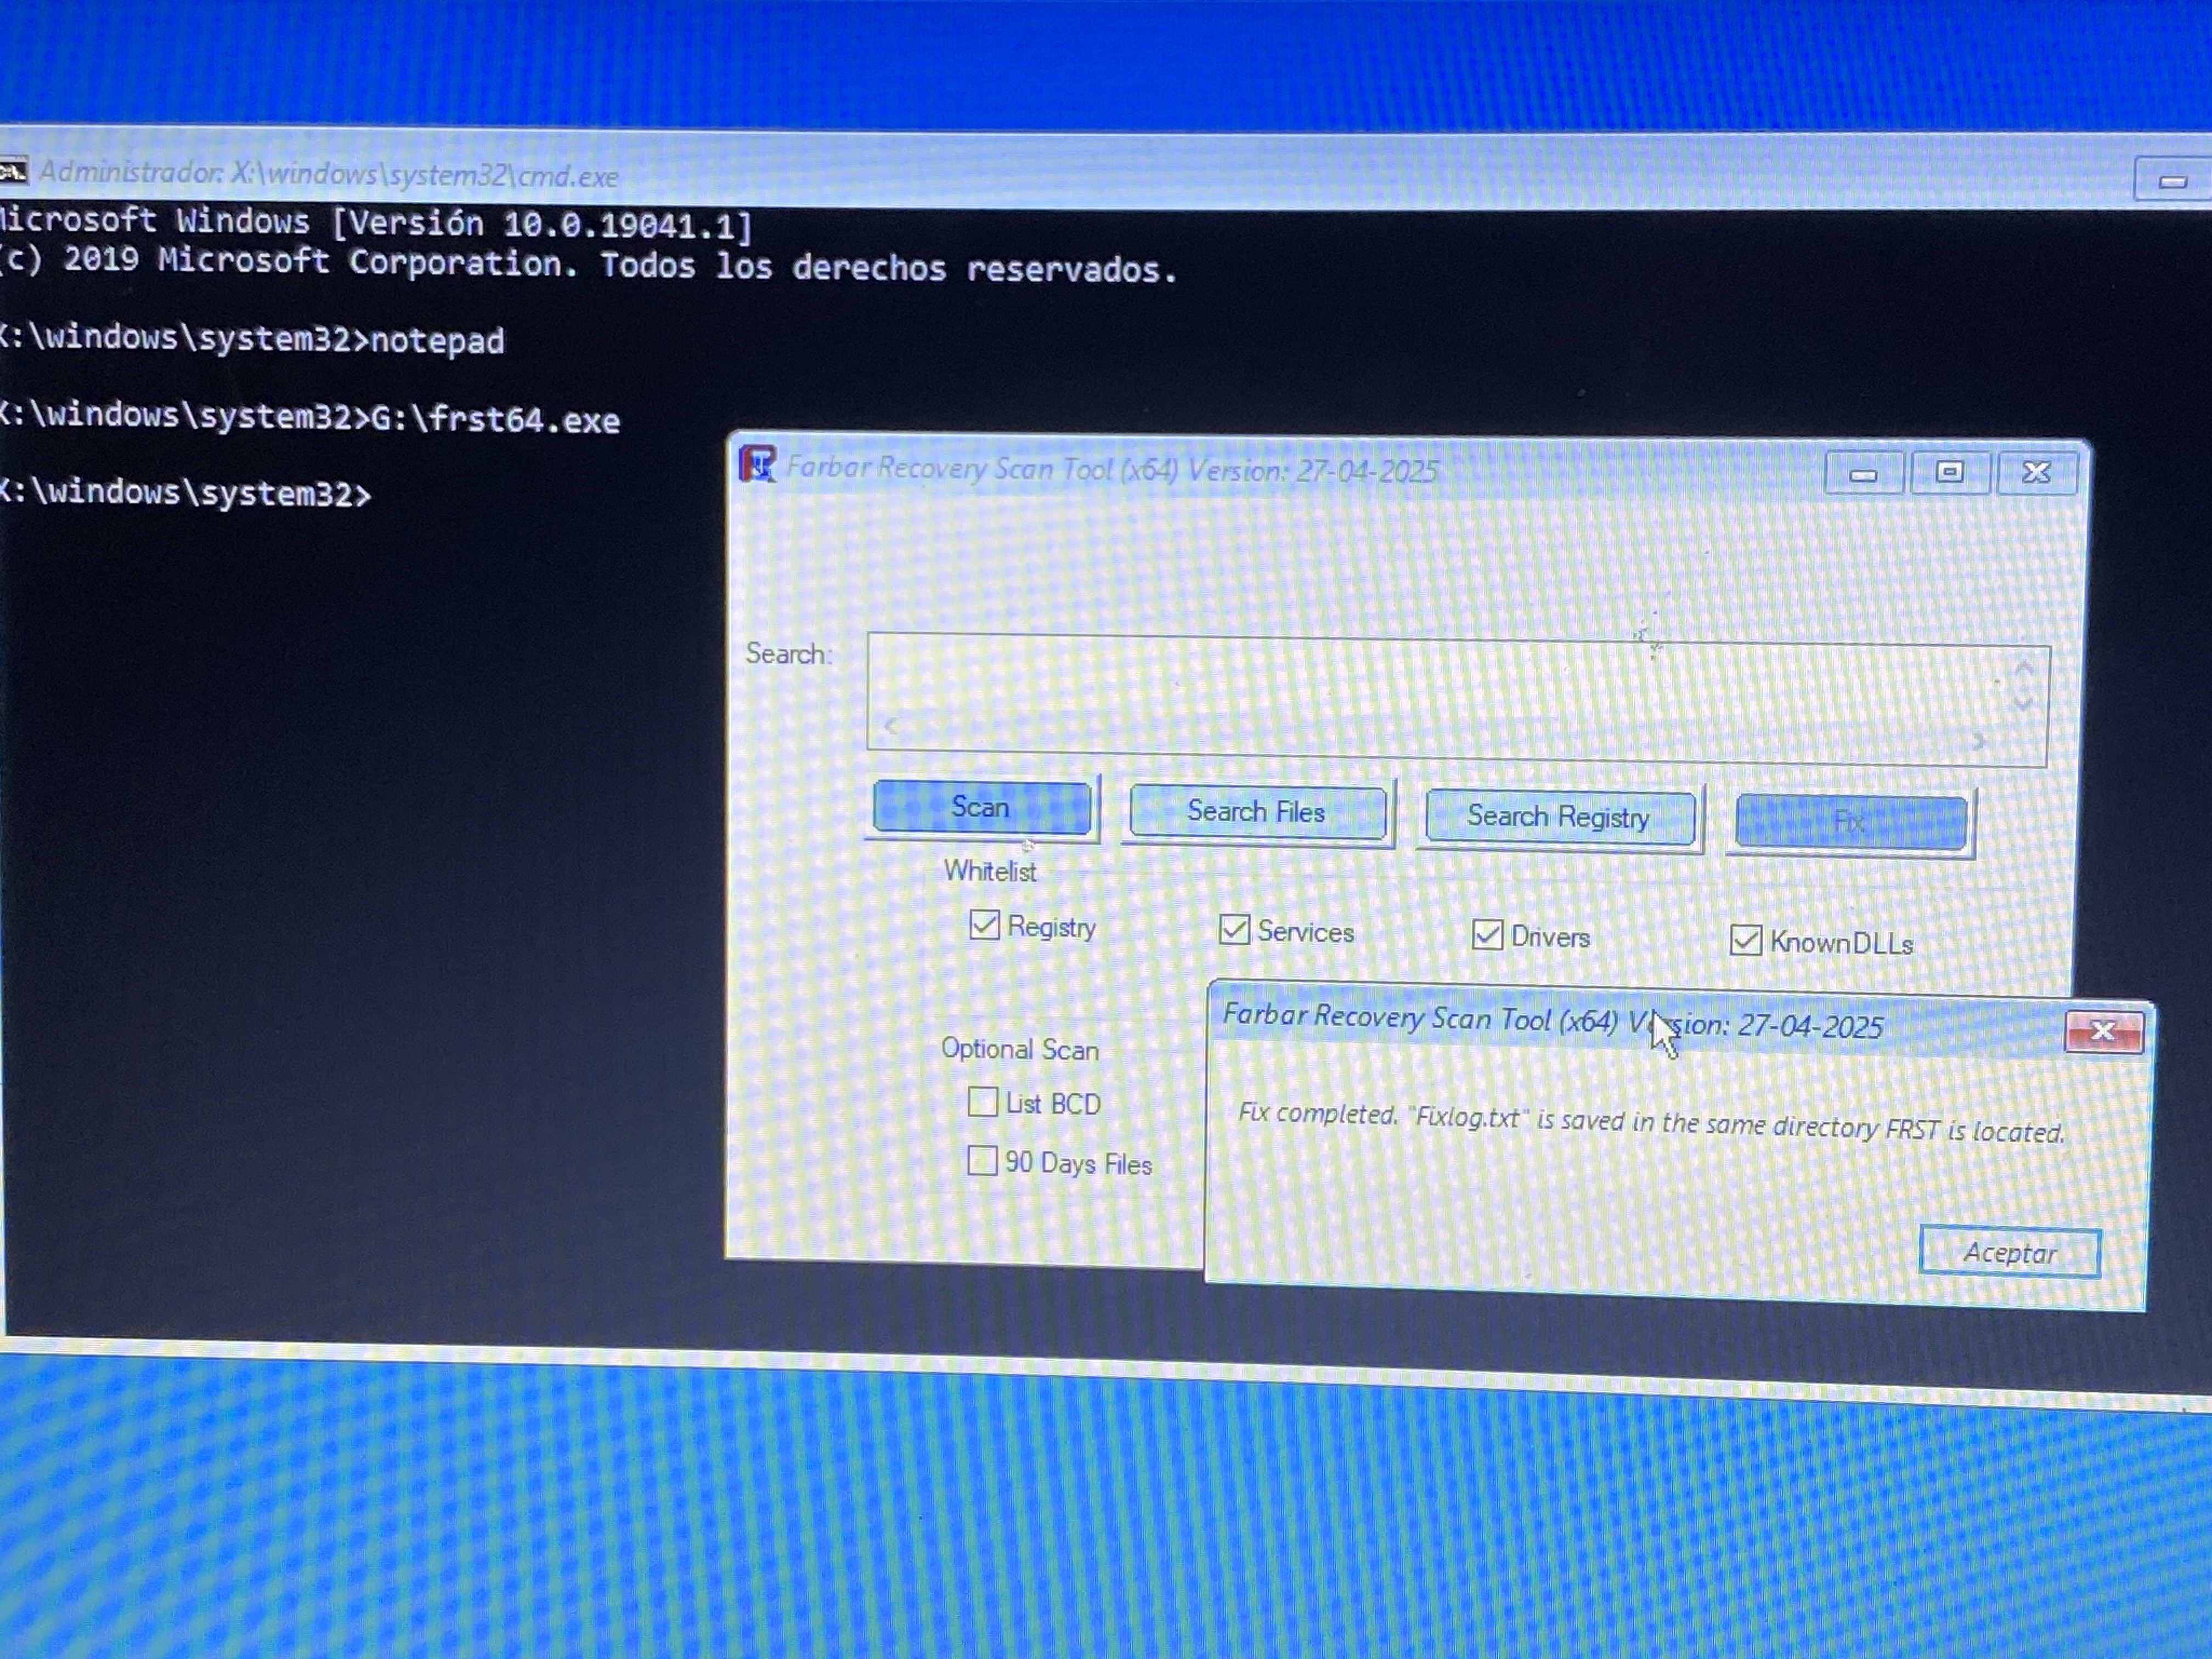This screenshot has height=1659, width=2212.
Task: Click the Whitelist group label
Action: click(x=990, y=871)
